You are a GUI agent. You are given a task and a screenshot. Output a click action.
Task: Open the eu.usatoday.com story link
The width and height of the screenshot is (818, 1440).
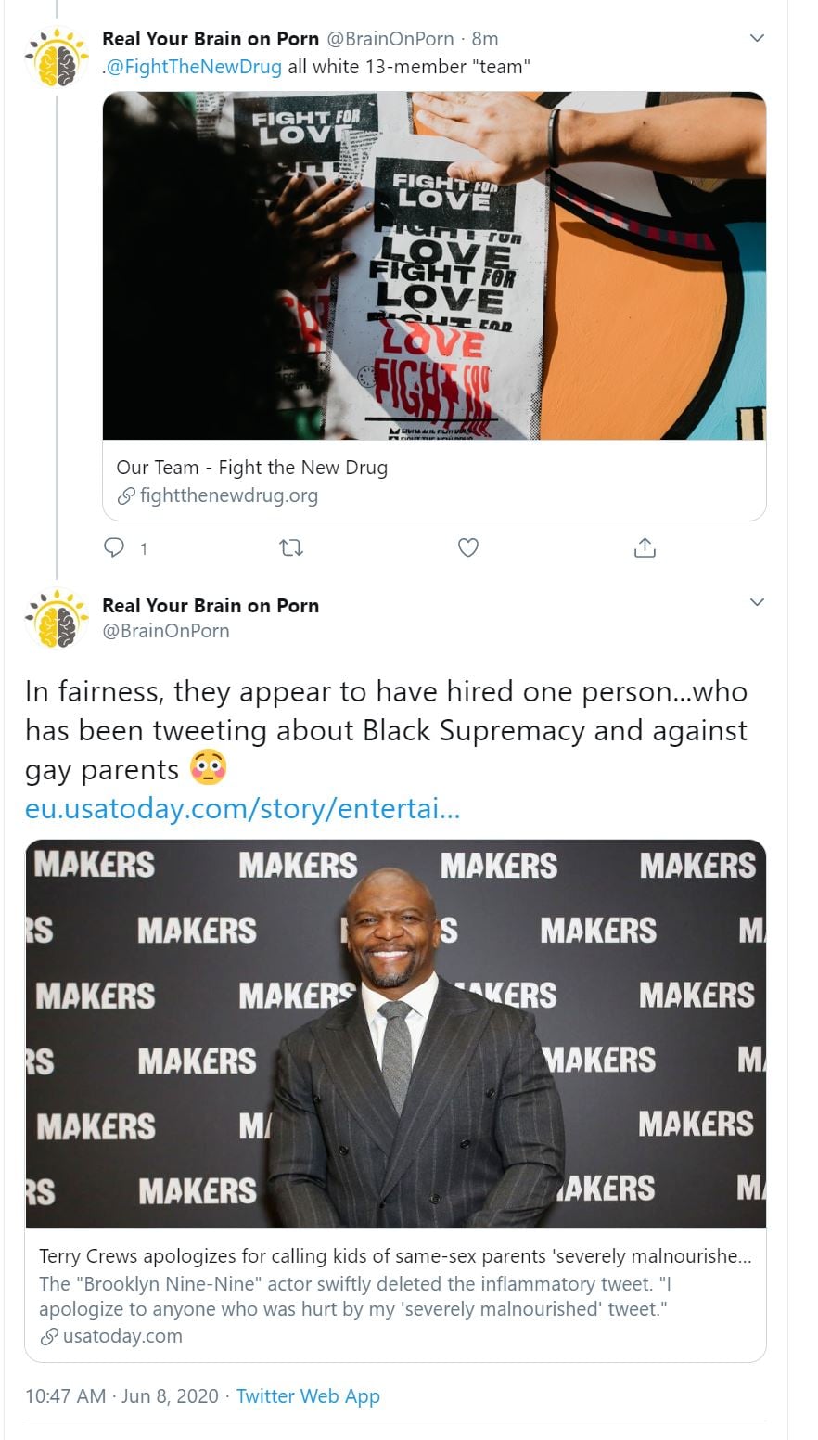[x=242, y=808]
